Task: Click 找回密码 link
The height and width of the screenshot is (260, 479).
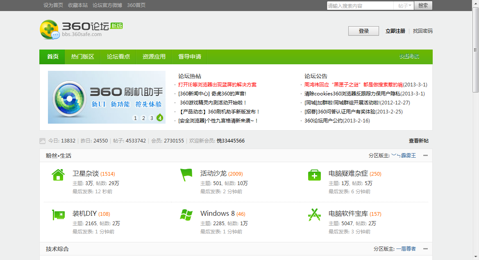Action: coord(423,31)
